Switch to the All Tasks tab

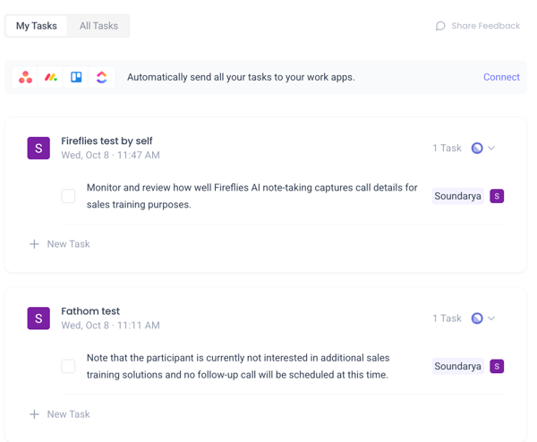point(98,26)
